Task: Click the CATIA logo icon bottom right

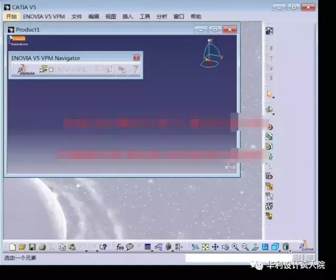Action: [x=307, y=246]
